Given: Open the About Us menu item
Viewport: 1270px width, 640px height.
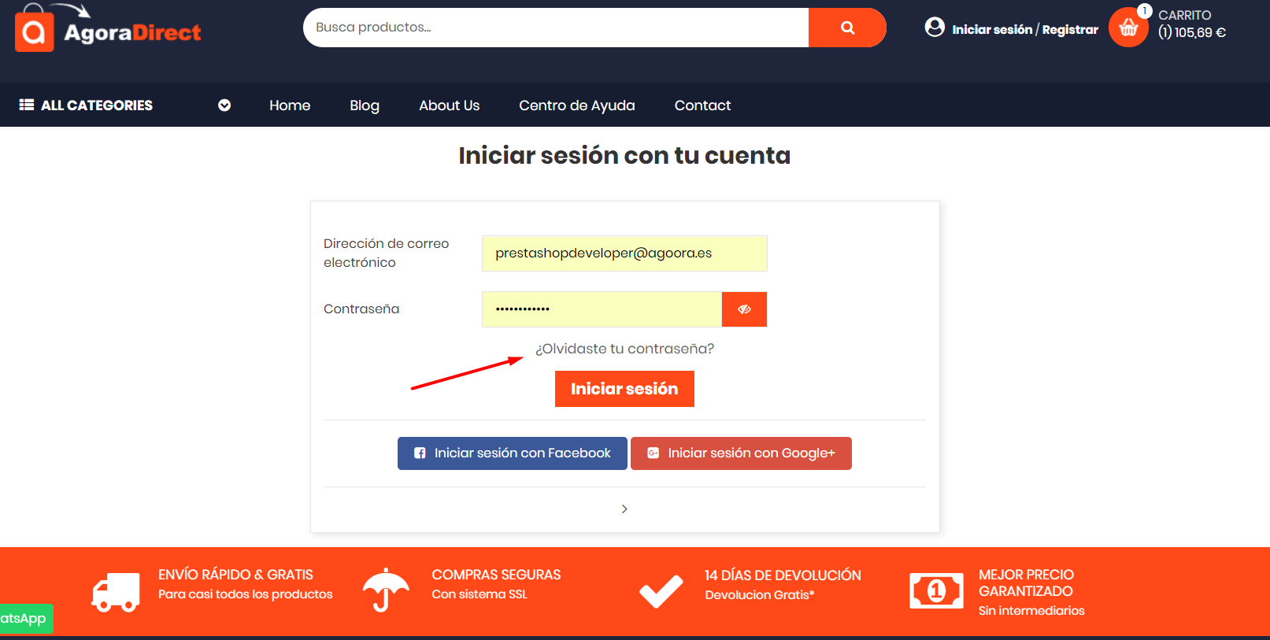Looking at the screenshot, I should pos(449,105).
